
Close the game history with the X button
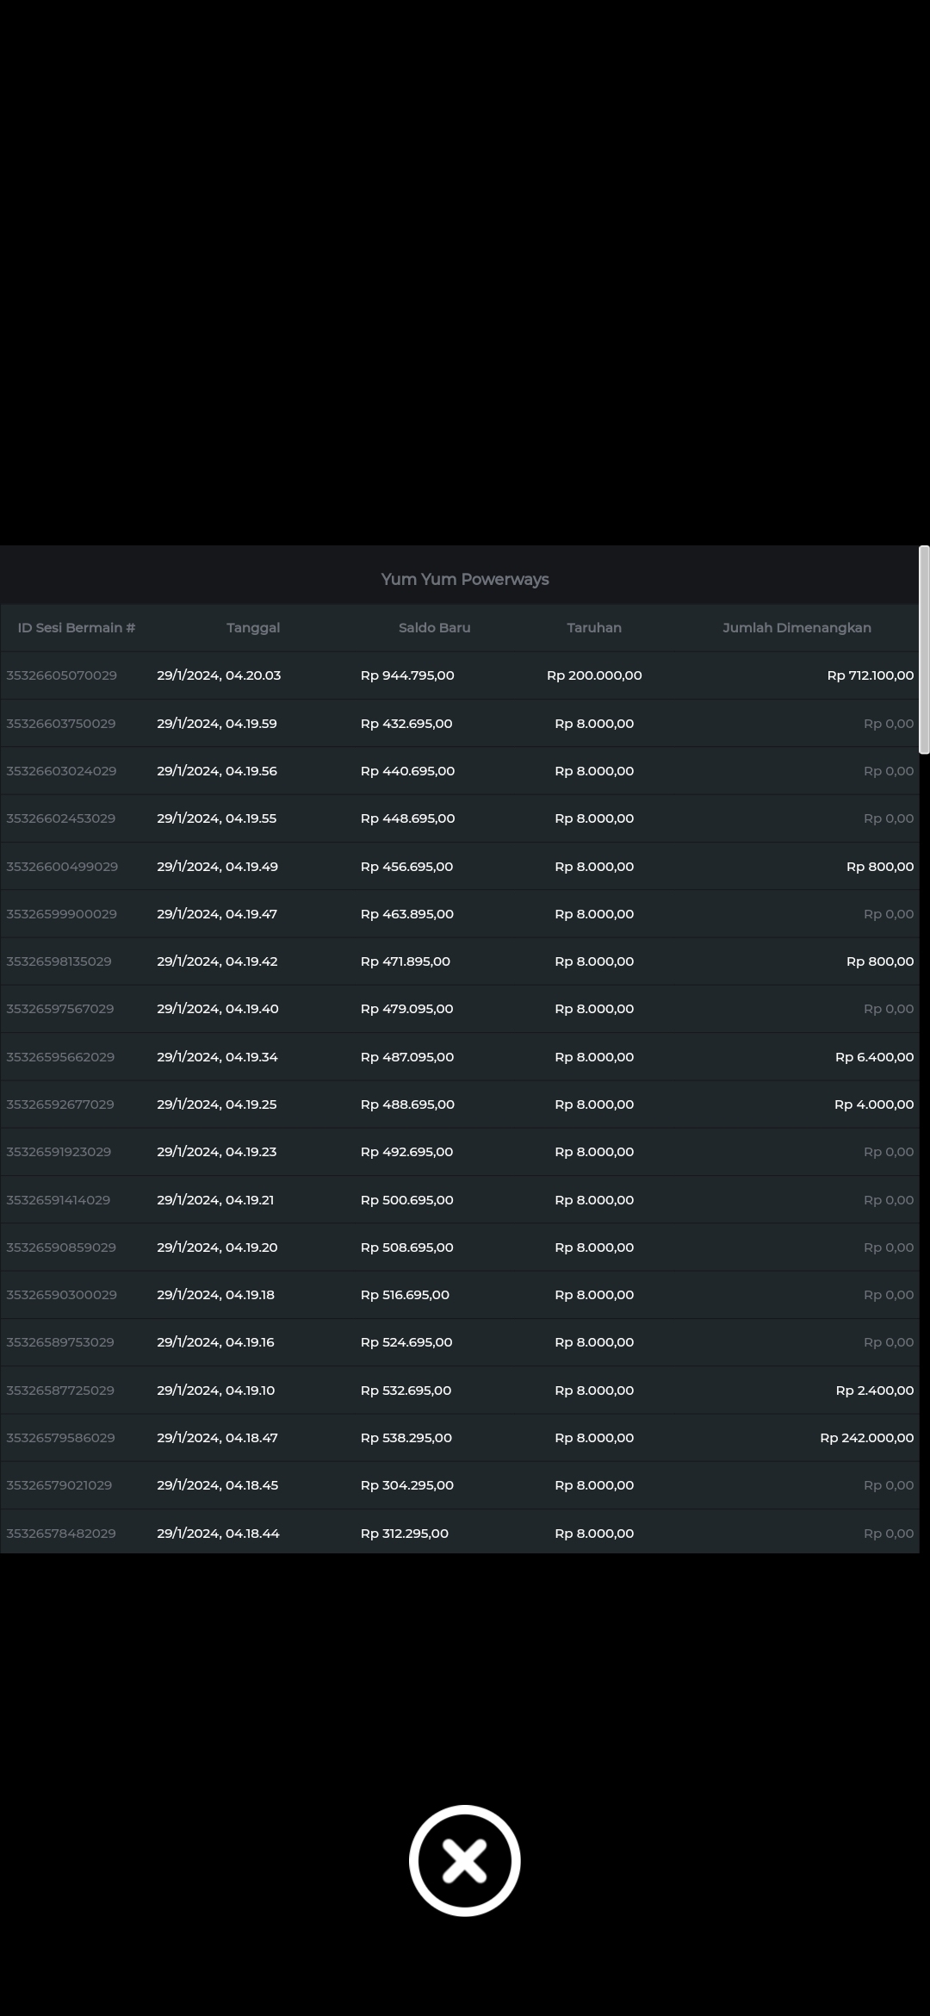(464, 1860)
